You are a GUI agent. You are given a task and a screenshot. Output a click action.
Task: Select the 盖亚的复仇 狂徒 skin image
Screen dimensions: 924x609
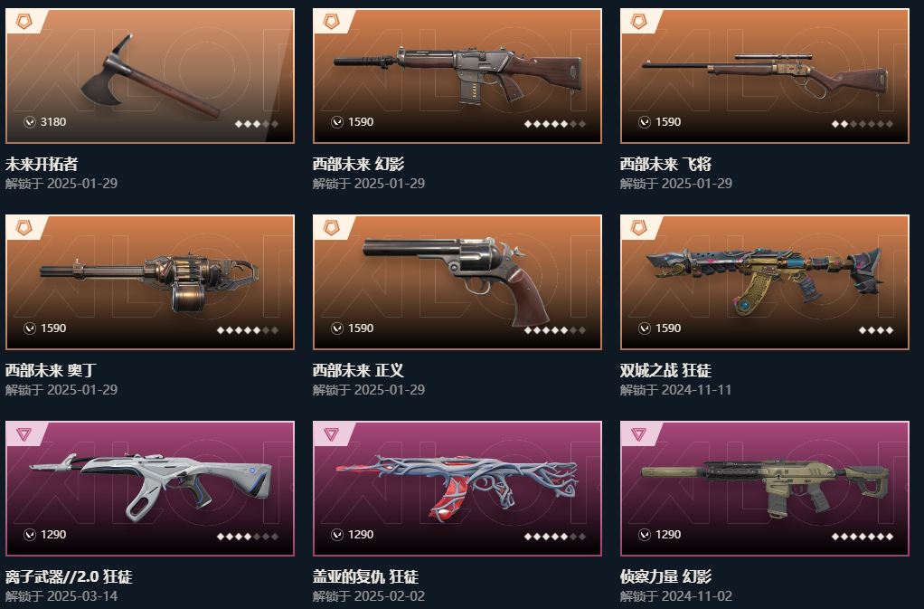tap(457, 488)
